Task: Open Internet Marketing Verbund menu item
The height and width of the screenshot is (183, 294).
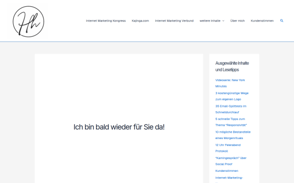Action: 174,20
